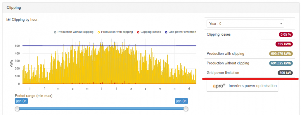
Task: Click the blue period range slider track
Action: [x=101, y=109]
